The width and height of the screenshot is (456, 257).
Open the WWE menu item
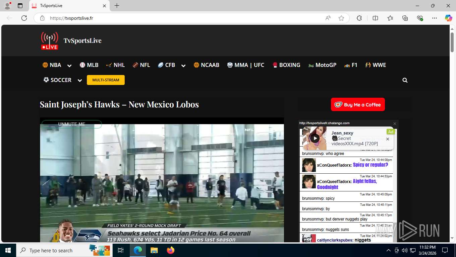(376, 65)
